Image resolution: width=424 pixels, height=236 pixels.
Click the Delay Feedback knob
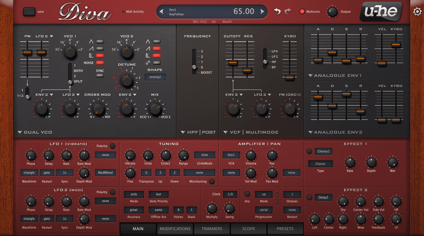[378, 219]
